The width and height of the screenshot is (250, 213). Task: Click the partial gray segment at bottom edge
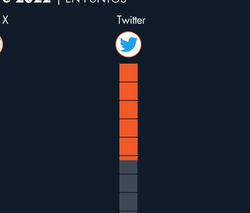128,212
